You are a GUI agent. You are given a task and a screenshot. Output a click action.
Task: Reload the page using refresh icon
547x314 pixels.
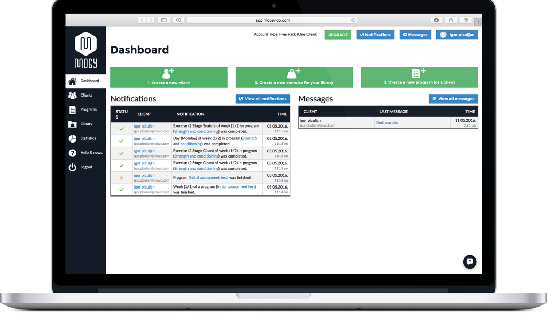click(353, 20)
